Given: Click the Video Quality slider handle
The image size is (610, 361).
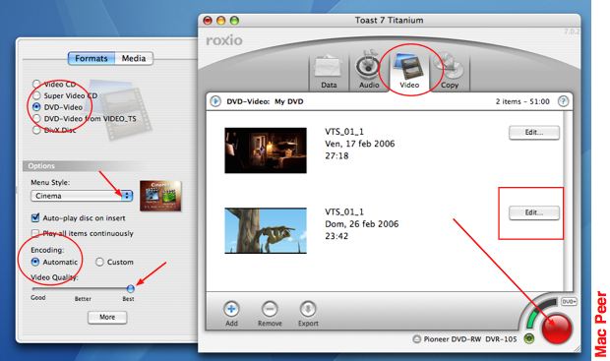Looking at the screenshot, I should 131,288.
